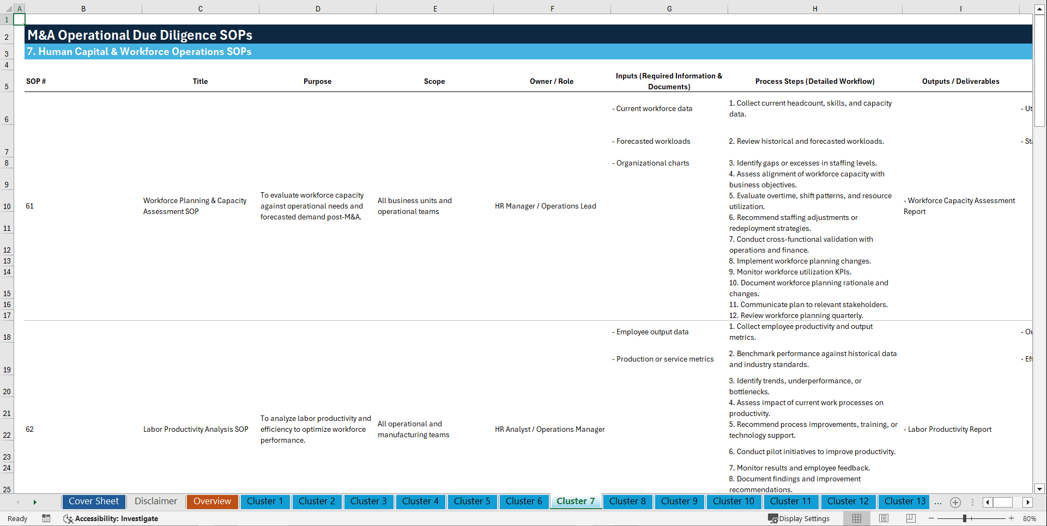Go to the Overview sheet
This screenshot has width=1047, height=526.
point(212,501)
